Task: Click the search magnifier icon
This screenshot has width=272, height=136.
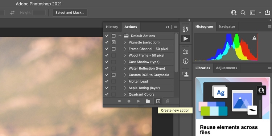Action: pyautogui.click(x=243, y=13)
